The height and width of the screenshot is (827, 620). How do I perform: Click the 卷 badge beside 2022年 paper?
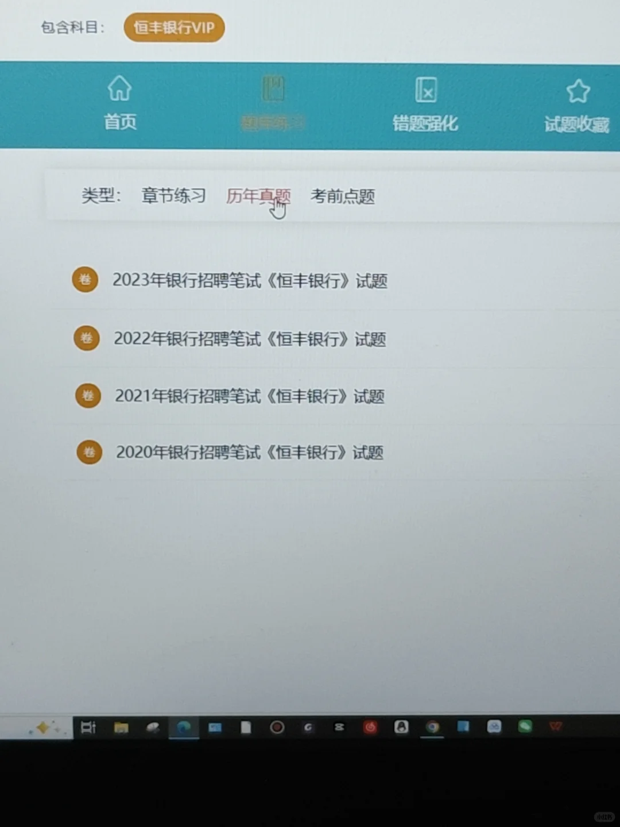86,338
